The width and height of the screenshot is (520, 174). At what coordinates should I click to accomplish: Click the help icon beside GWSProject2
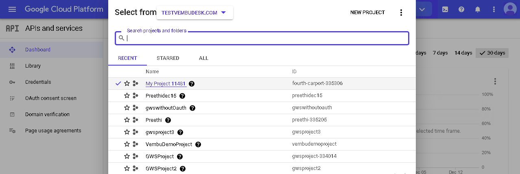tap(183, 169)
